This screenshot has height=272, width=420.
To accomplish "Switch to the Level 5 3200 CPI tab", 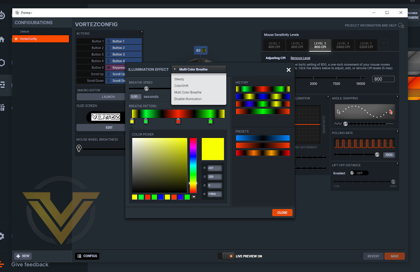I will [x=366, y=45].
